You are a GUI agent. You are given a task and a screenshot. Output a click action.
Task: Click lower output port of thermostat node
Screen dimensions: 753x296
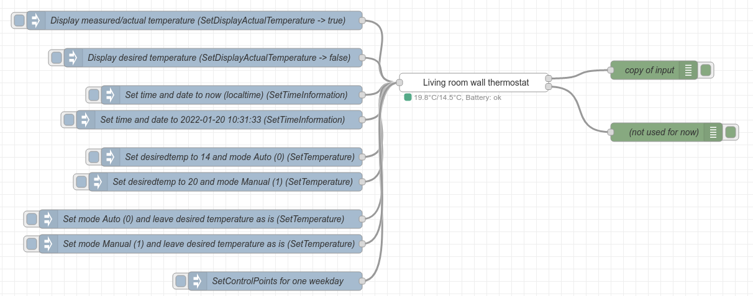[549, 87]
